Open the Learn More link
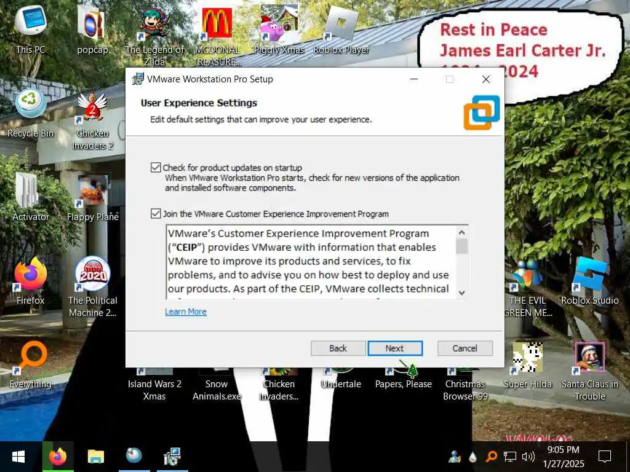This screenshot has height=472, width=630. click(186, 312)
